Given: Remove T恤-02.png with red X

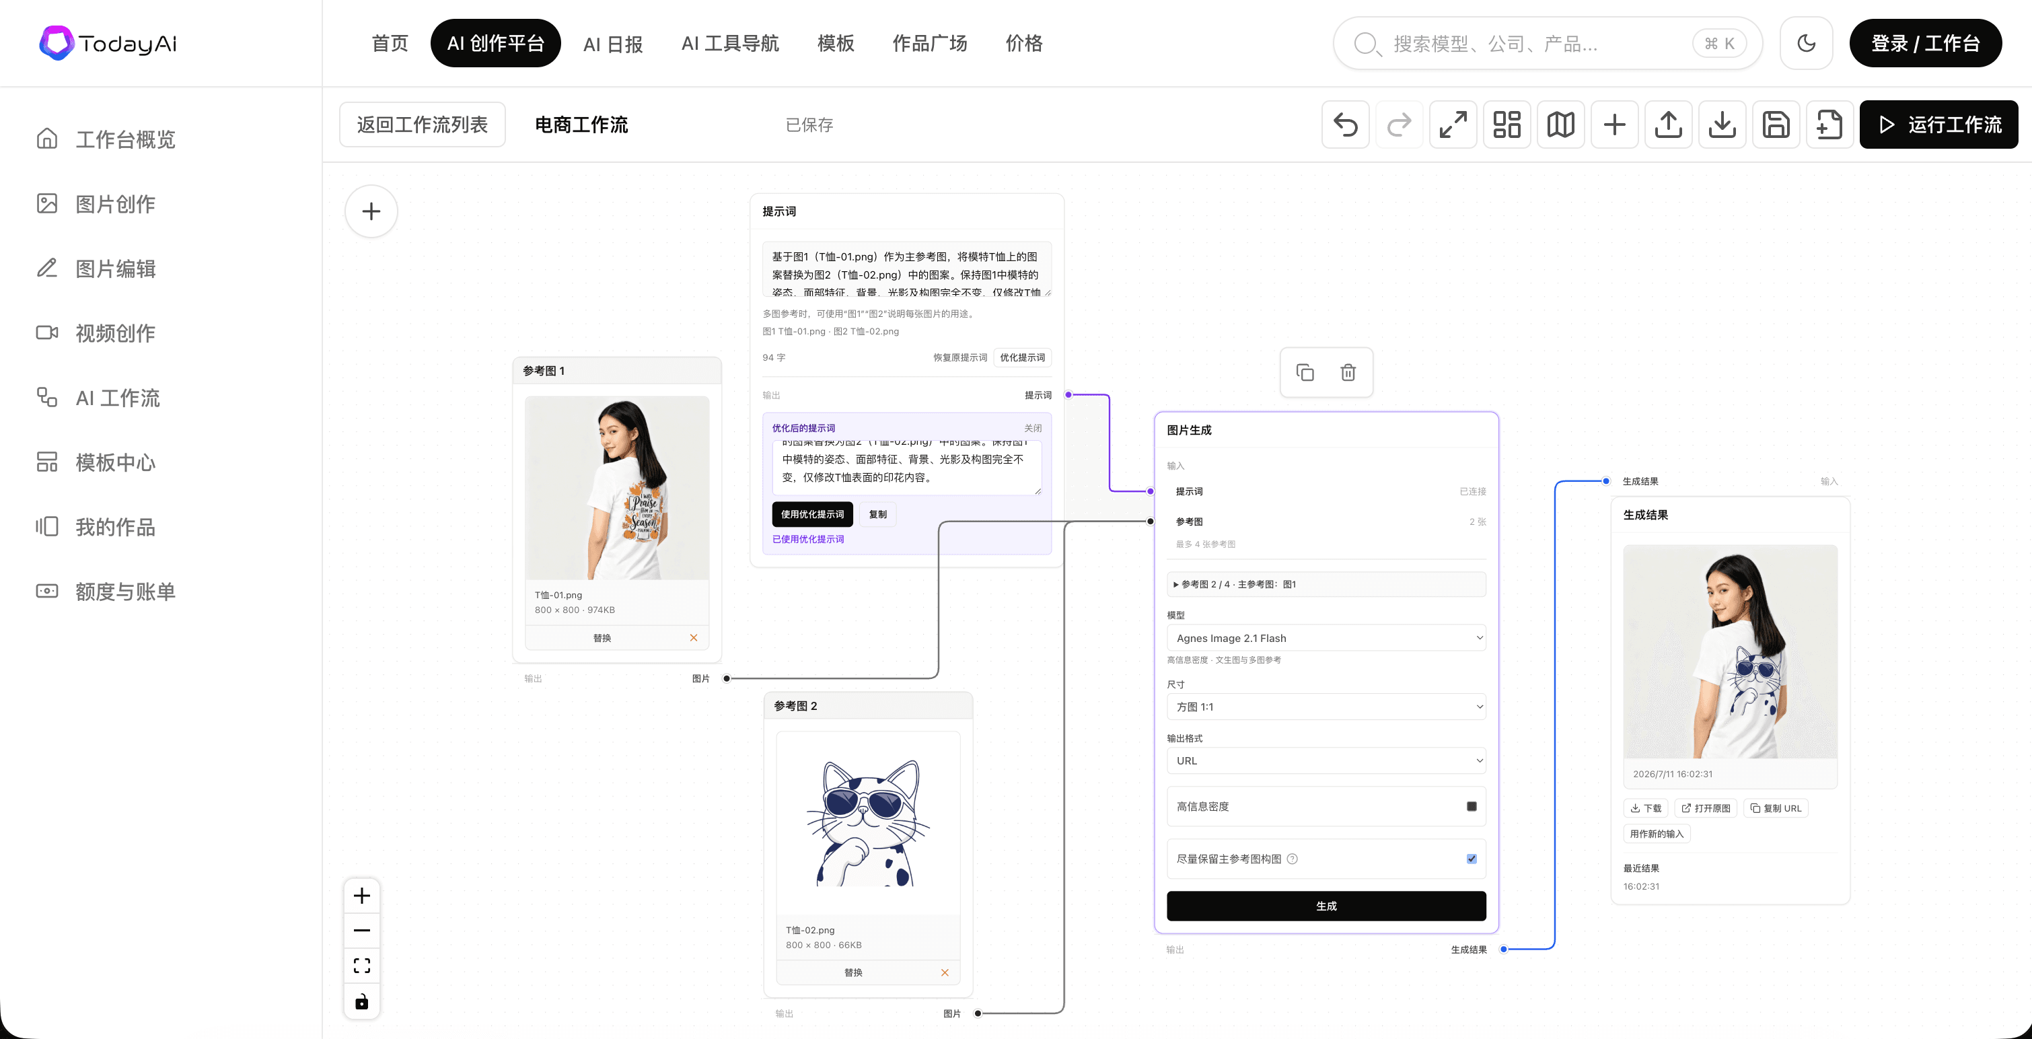Looking at the screenshot, I should coord(944,973).
